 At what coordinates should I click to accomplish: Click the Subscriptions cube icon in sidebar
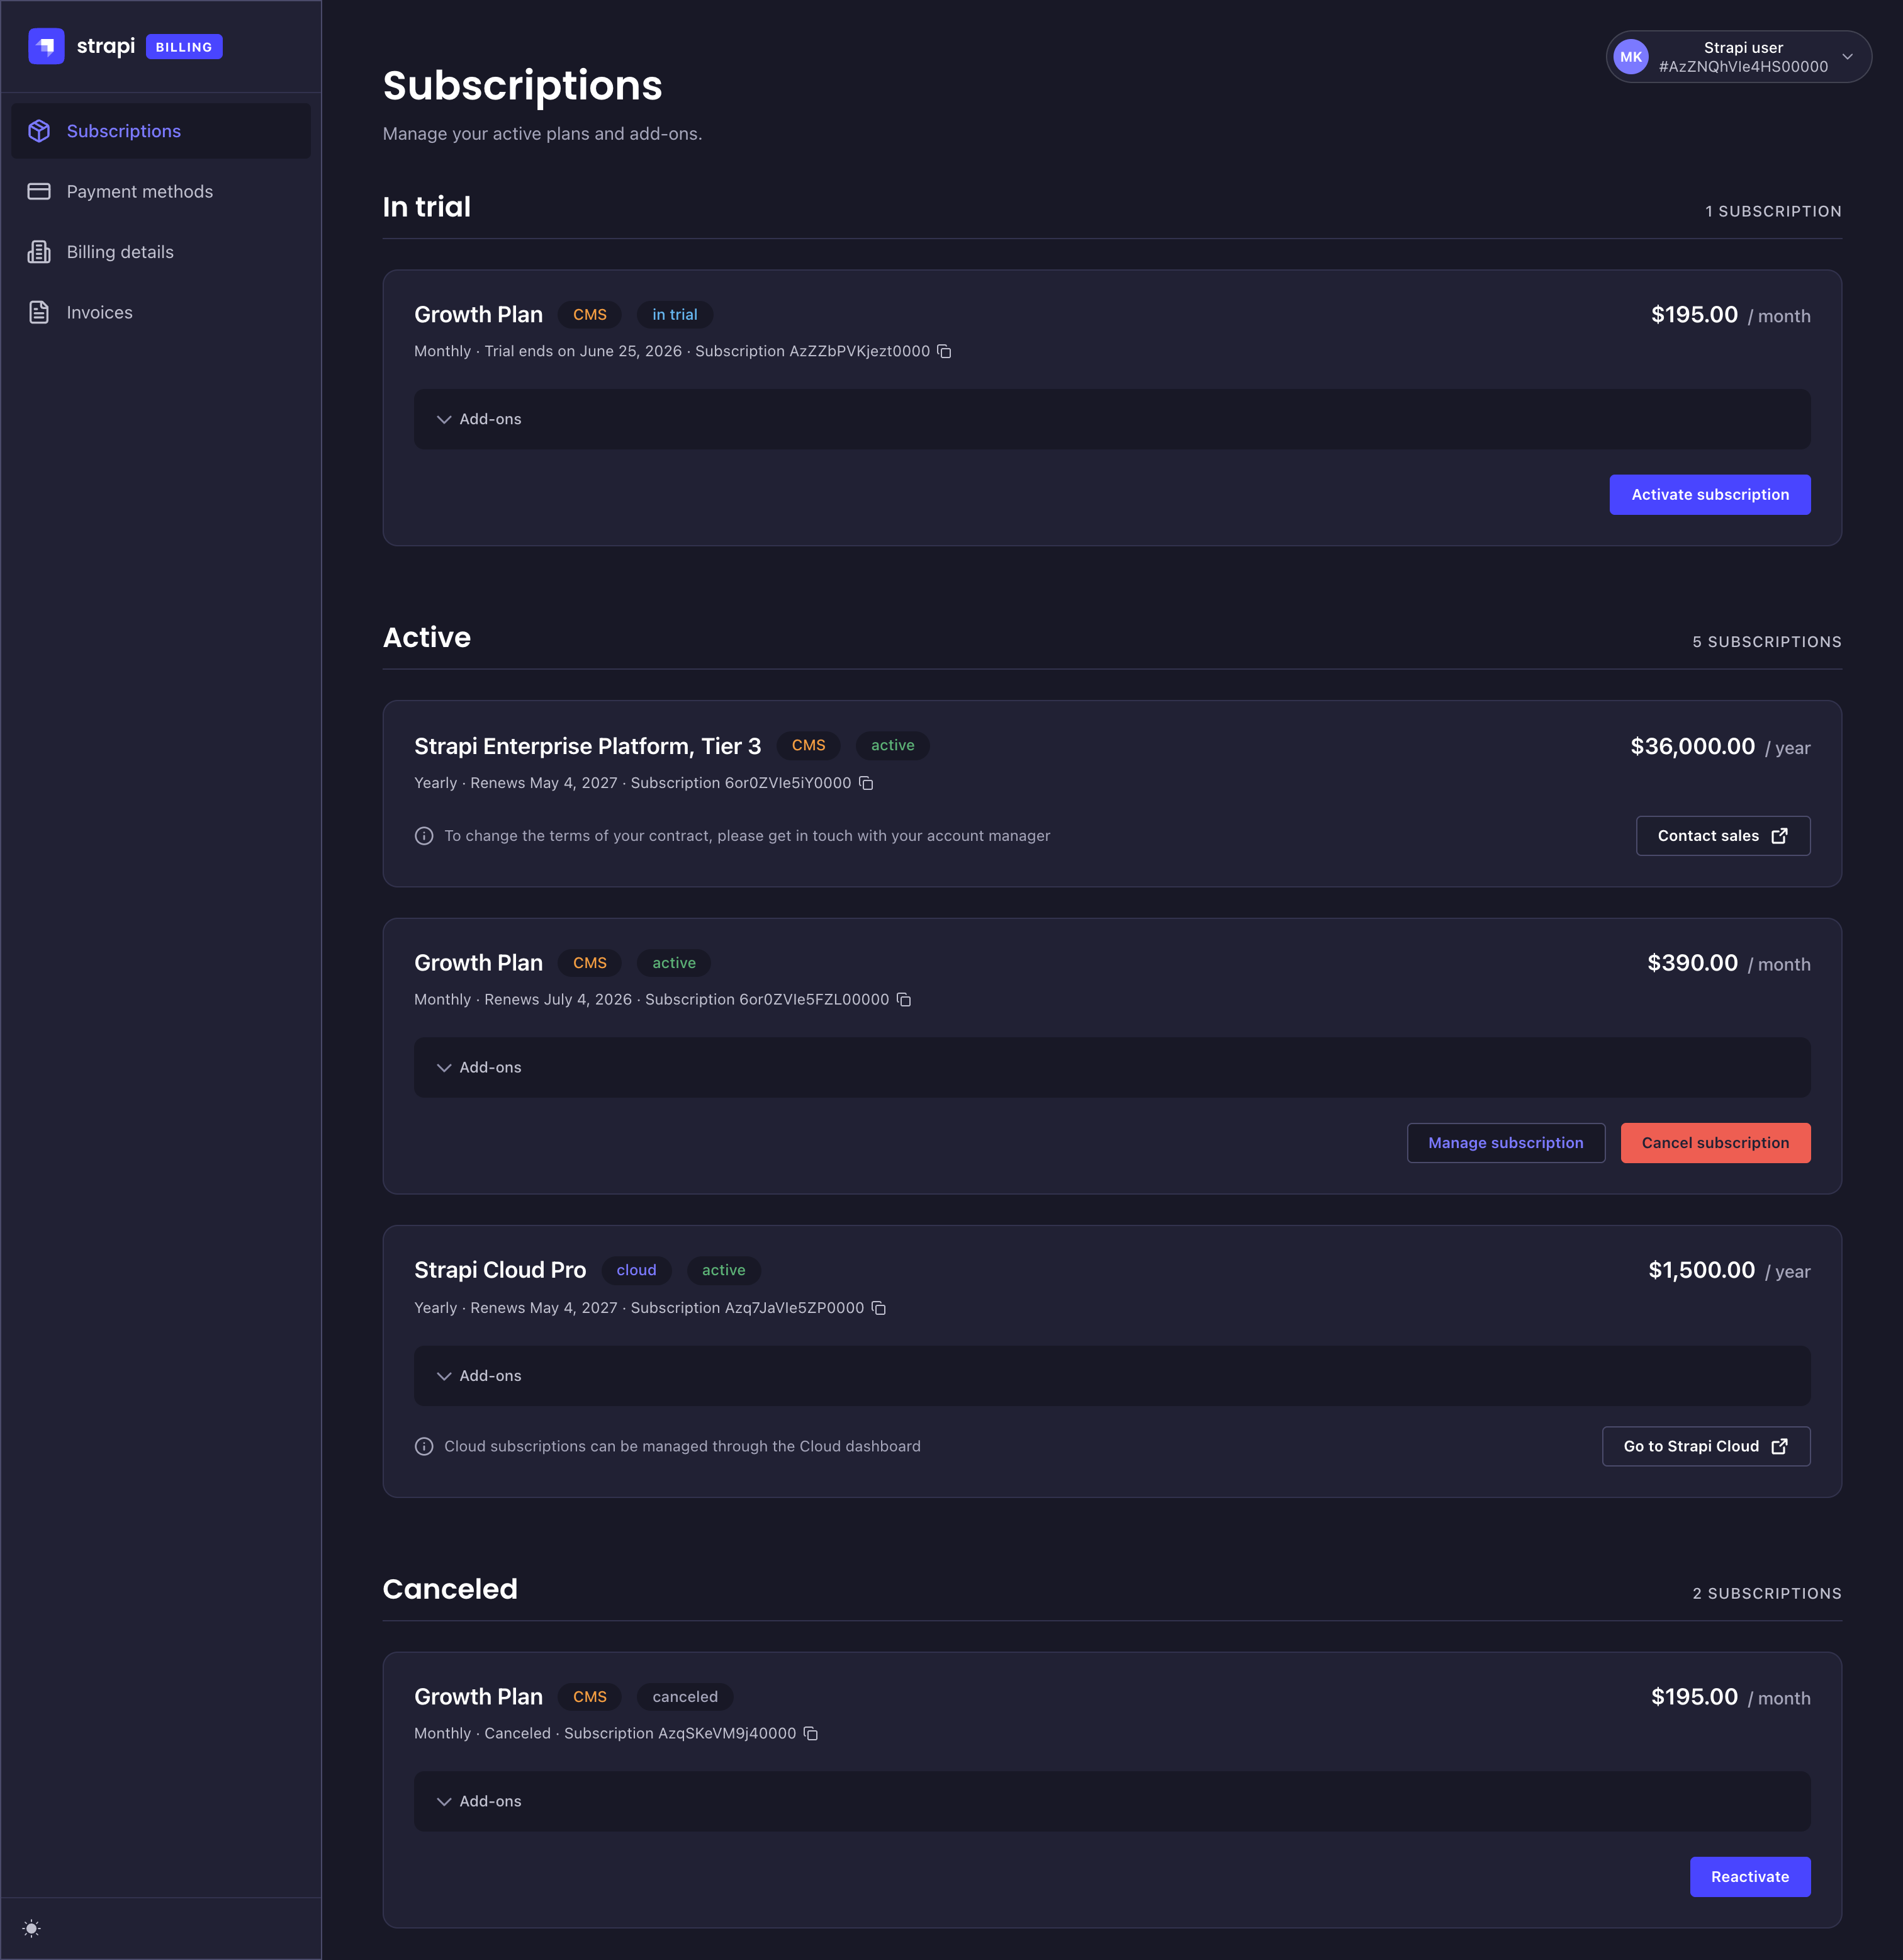pos(39,131)
